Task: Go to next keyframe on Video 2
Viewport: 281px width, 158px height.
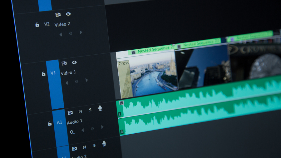Action: pos(81,32)
